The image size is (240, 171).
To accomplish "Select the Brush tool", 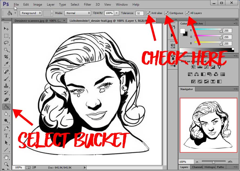I will [6, 79].
